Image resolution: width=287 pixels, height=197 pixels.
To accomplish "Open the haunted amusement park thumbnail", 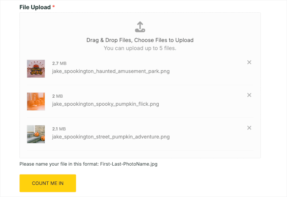I will (x=36, y=68).
